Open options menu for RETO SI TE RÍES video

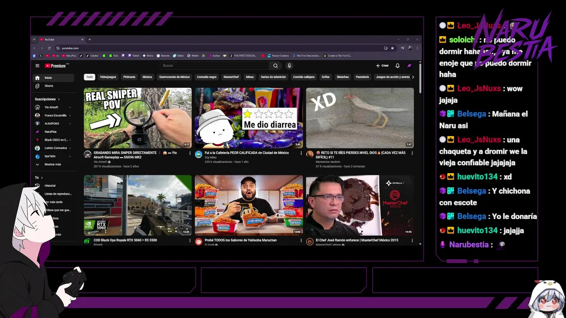coord(412,153)
